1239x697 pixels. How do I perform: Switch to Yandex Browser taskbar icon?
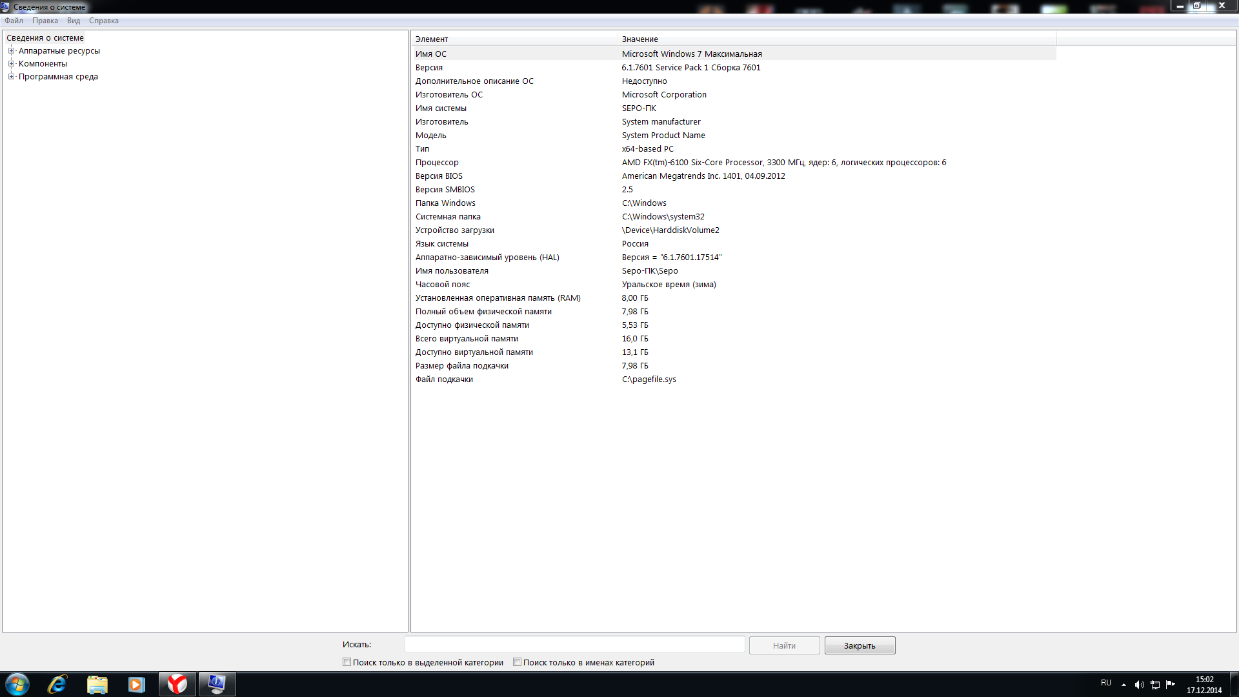[x=177, y=684]
